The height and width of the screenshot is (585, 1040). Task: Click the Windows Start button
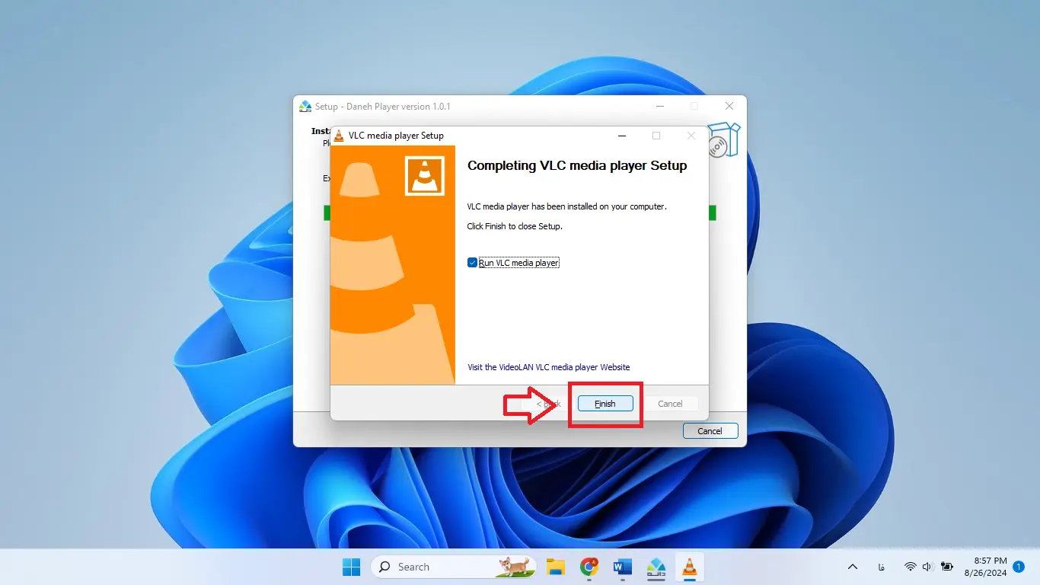pyautogui.click(x=351, y=567)
